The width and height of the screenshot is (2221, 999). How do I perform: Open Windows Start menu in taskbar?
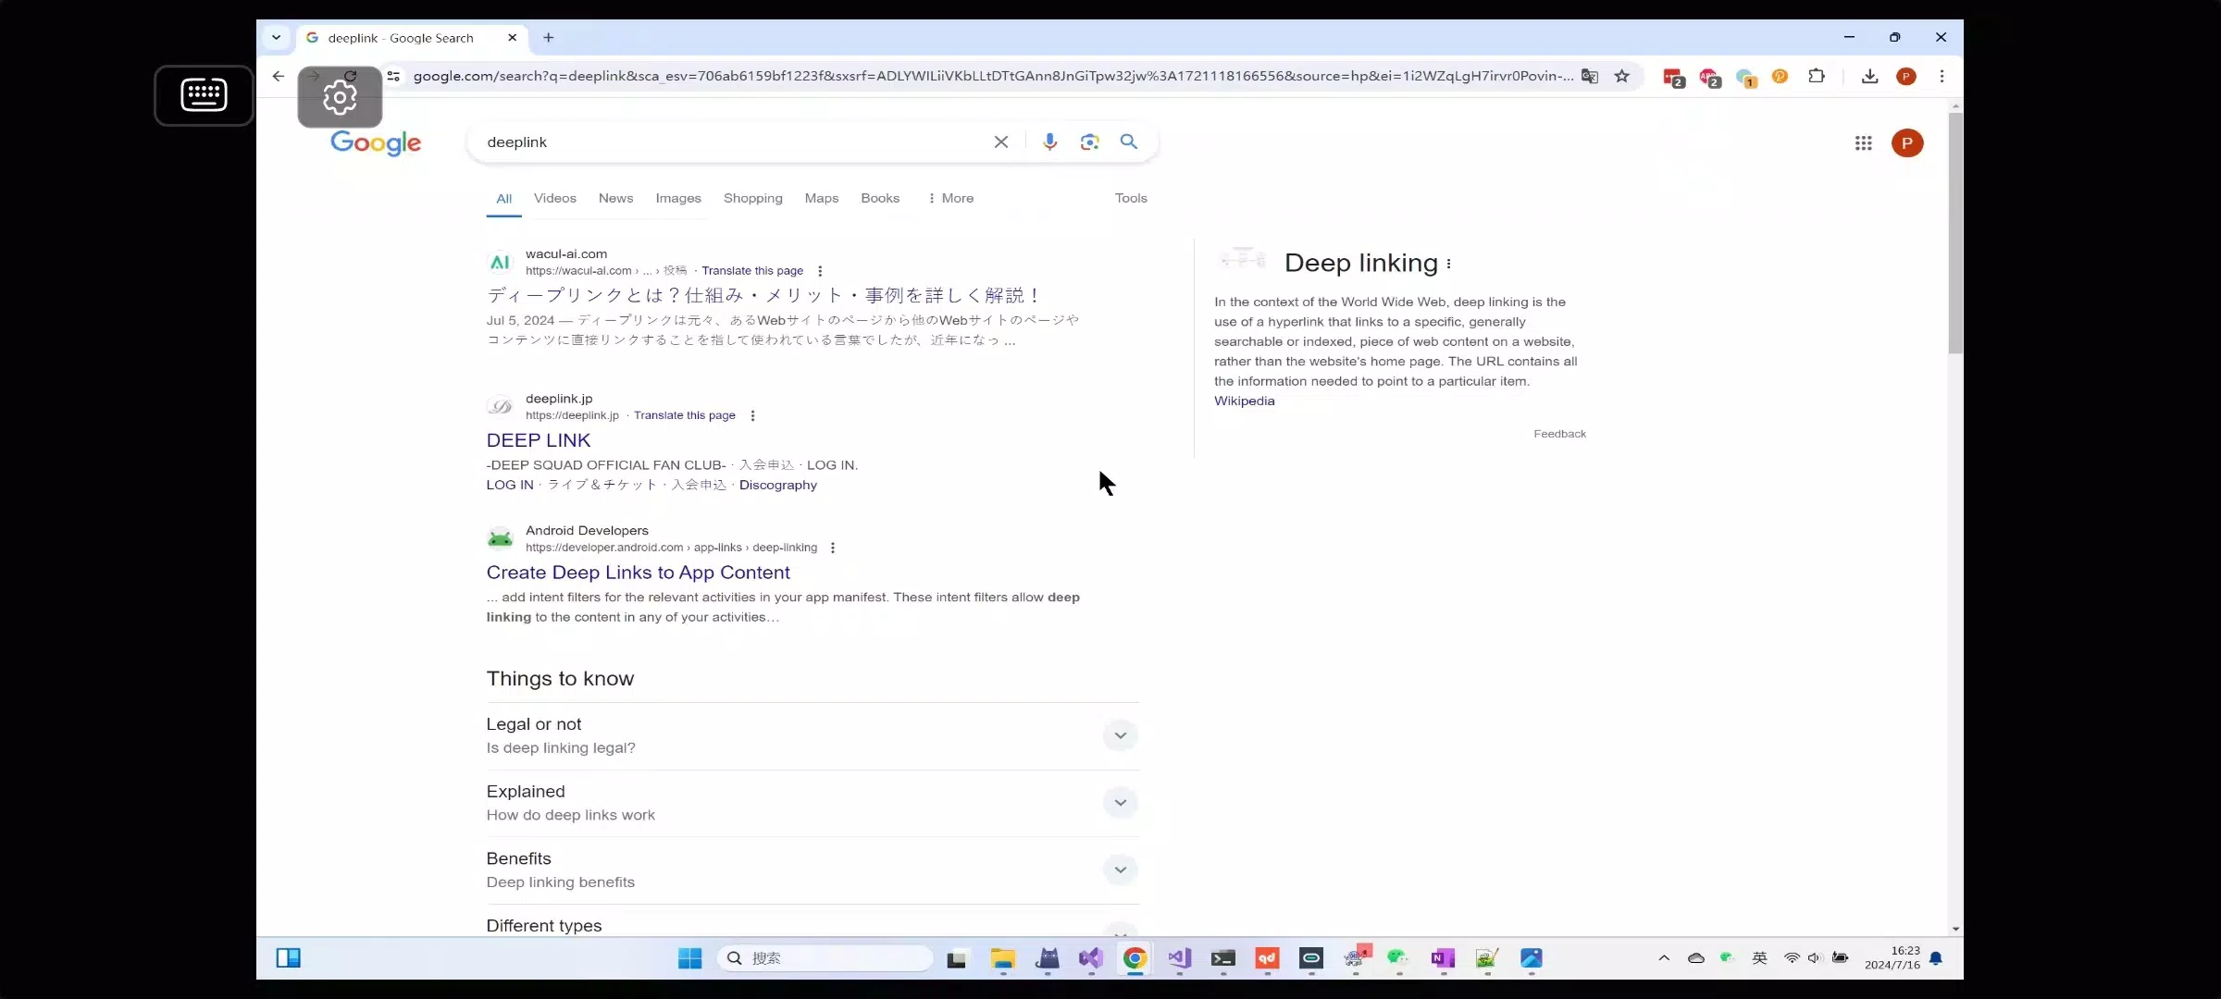[x=689, y=958]
